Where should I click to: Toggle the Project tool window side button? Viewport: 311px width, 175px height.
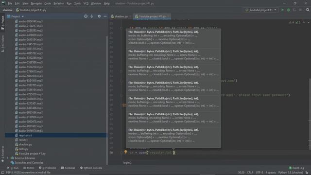pos(2,23)
